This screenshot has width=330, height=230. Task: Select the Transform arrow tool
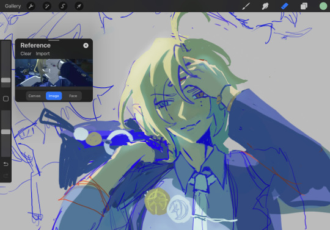point(79,6)
